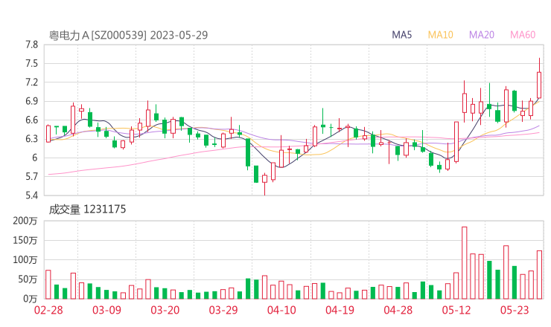
Task: Click the 7.8 price axis label
Action: [x=31, y=45]
